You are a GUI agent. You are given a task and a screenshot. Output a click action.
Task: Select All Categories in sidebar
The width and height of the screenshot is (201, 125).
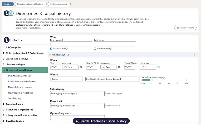pyautogui.click(x=14, y=48)
